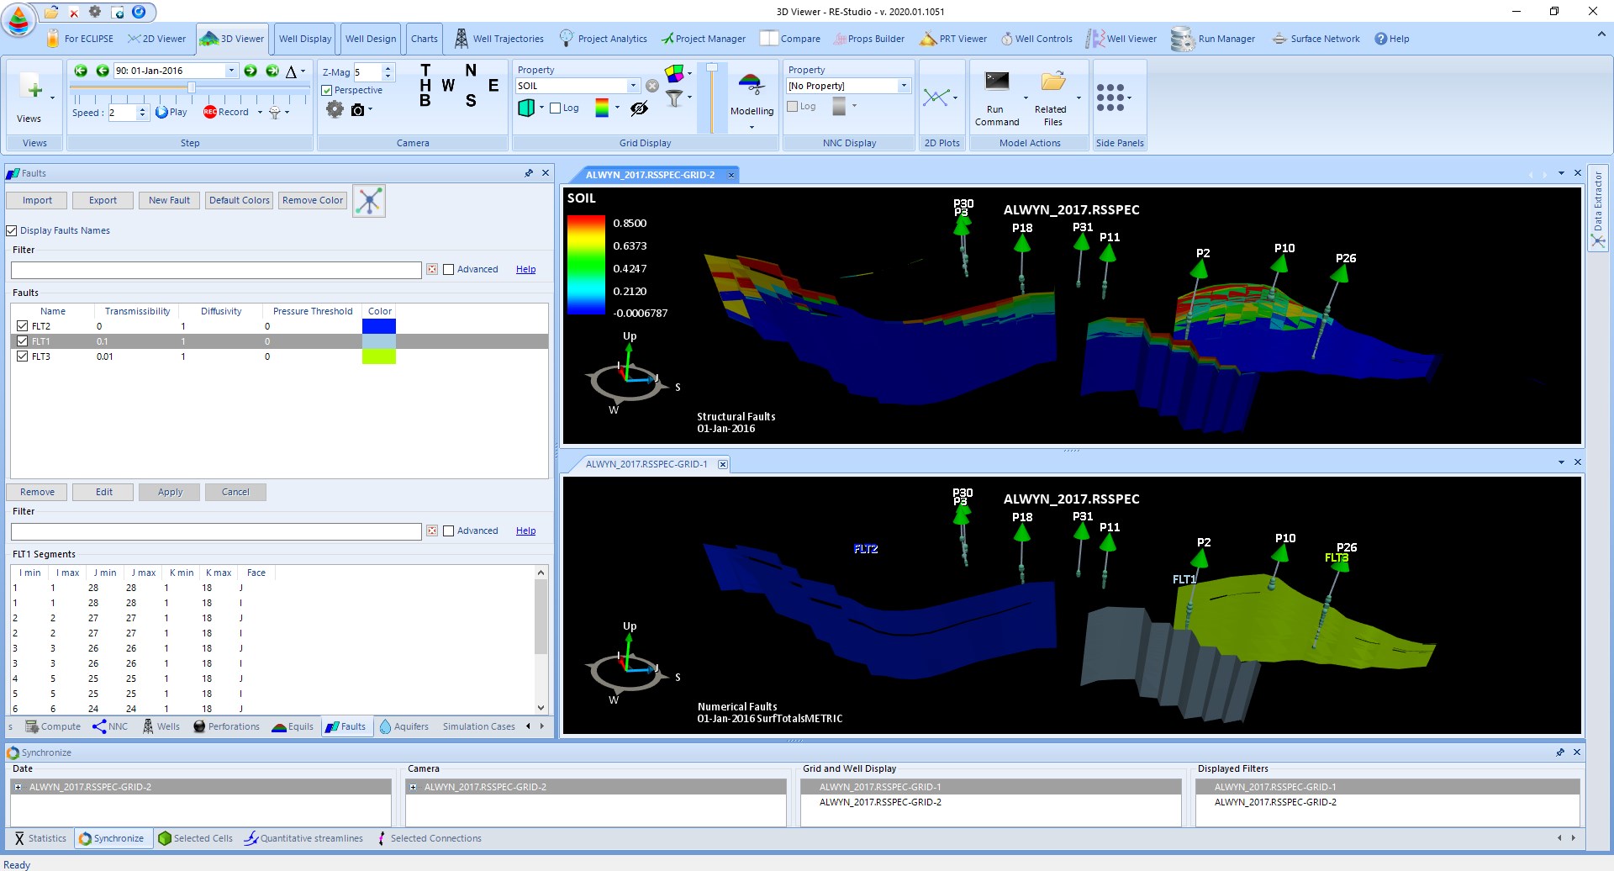Enable Advanced option in faults filter
Image resolution: width=1614 pixels, height=871 pixels.
(449, 270)
